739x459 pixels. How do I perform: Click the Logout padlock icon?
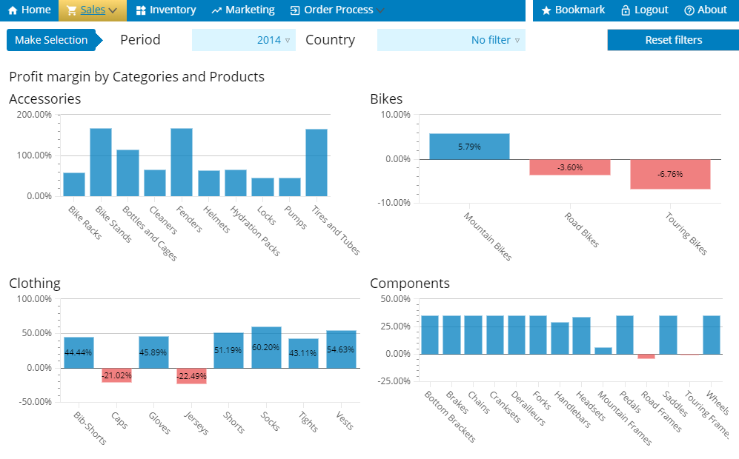pyautogui.click(x=626, y=10)
